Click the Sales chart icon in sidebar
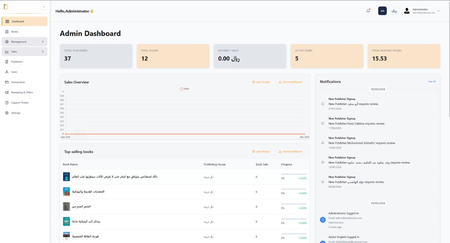450x243 pixels. coord(7,52)
